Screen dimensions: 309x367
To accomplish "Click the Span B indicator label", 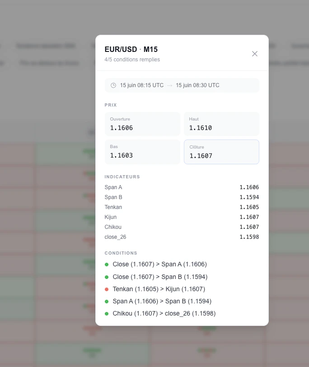I will (x=113, y=197).
